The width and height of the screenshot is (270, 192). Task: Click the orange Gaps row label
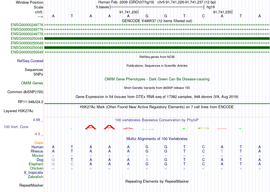coord(39,143)
